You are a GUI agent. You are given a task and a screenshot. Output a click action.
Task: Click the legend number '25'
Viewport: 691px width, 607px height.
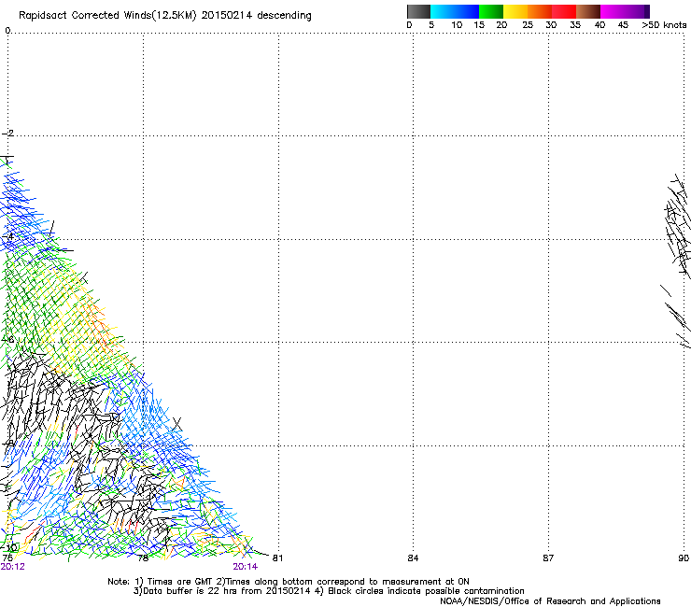(x=528, y=24)
